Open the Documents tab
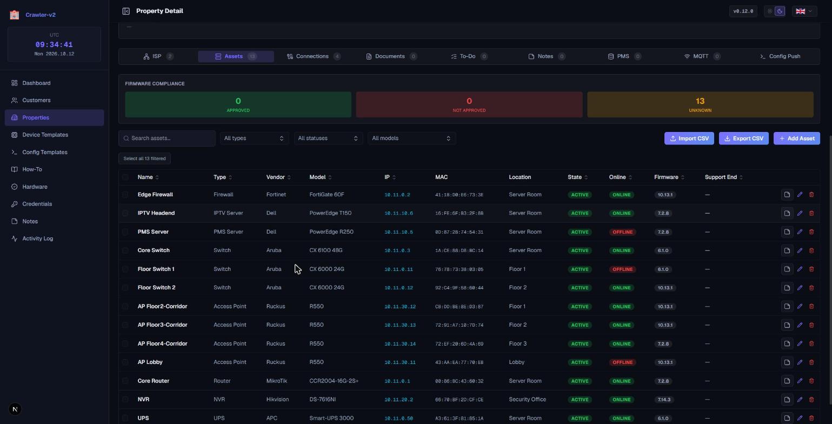This screenshot has height=424, width=832. click(391, 56)
